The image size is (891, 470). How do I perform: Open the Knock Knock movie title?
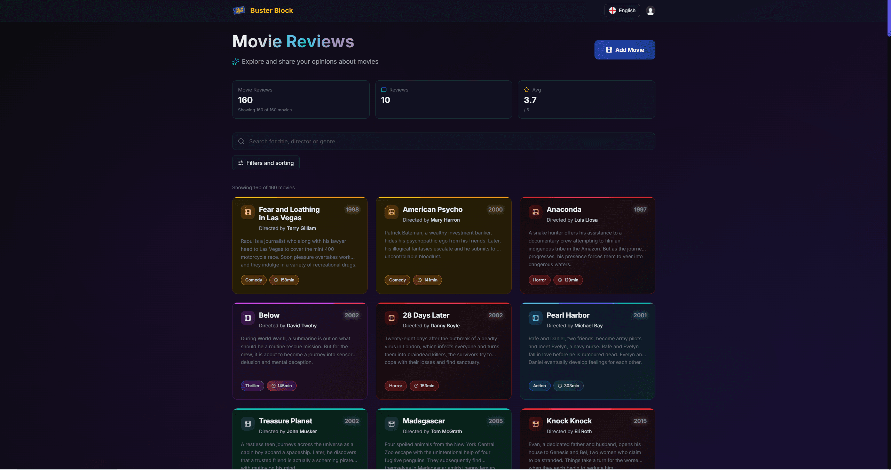coord(569,421)
